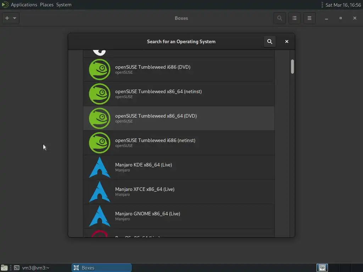Viewport: 363px width, 272px height.
Task: Click show desktop icon in bottom panel
Action: click(x=4, y=268)
